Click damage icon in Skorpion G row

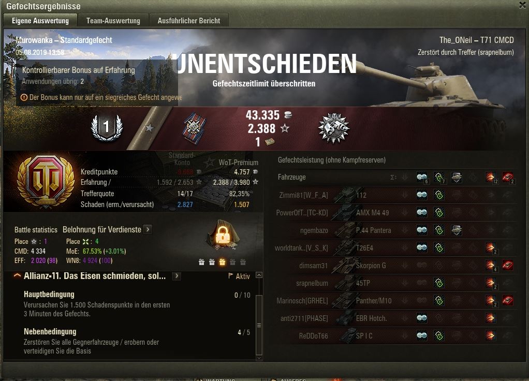point(490,265)
